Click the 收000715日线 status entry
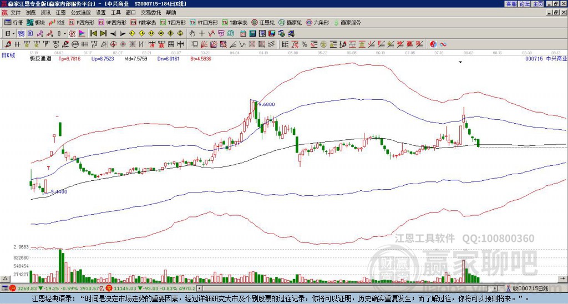 click(530, 288)
